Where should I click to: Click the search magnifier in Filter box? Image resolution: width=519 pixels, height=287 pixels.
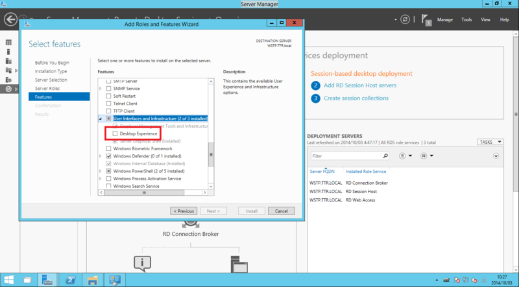385,155
